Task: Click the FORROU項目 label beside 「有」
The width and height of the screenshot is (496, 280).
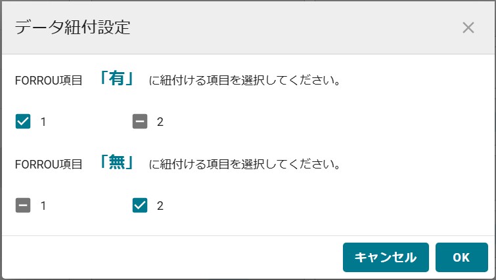Action: (48, 81)
